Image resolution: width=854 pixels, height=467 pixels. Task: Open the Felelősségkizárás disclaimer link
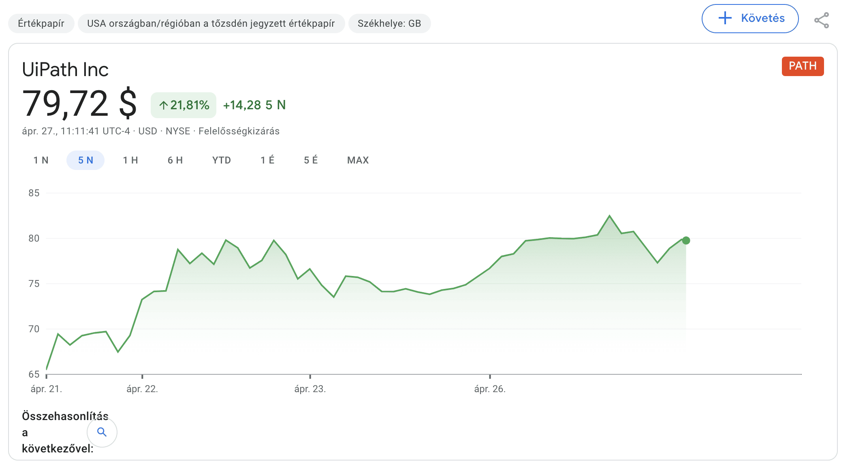point(239,131)
